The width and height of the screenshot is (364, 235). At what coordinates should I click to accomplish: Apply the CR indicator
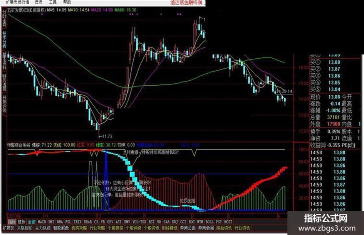[96, 222]
